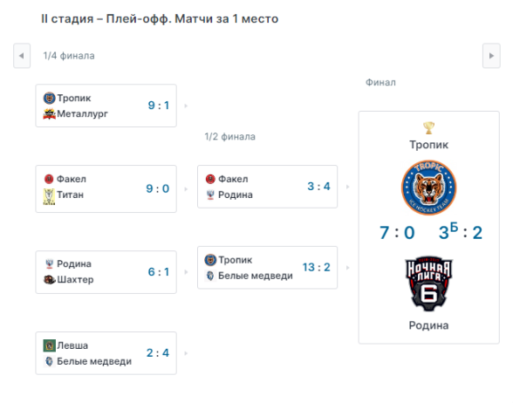Image resolution: width=513 pixels, height=403 pixels.
Task: Click Белые медведи logo in quarterfinal
Action: coord(49,361)
